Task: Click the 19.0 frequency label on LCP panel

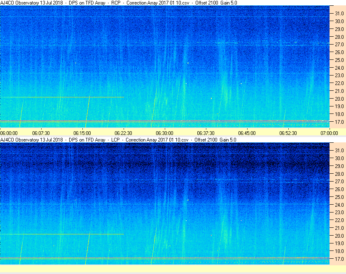Action: [339, 243]
